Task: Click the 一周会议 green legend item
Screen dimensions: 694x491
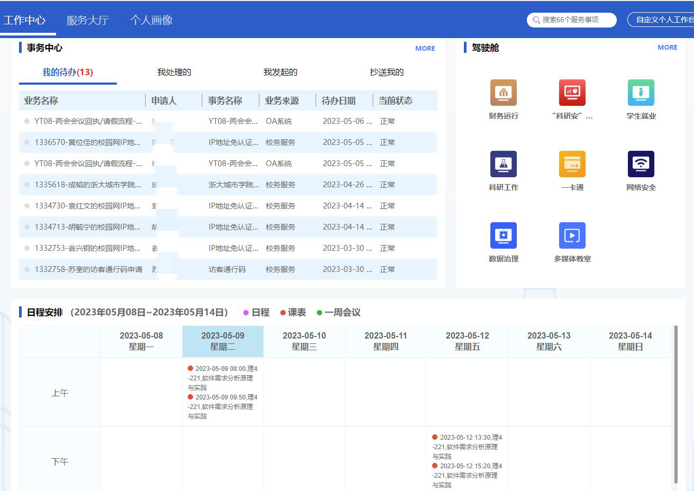Action: 339,313
